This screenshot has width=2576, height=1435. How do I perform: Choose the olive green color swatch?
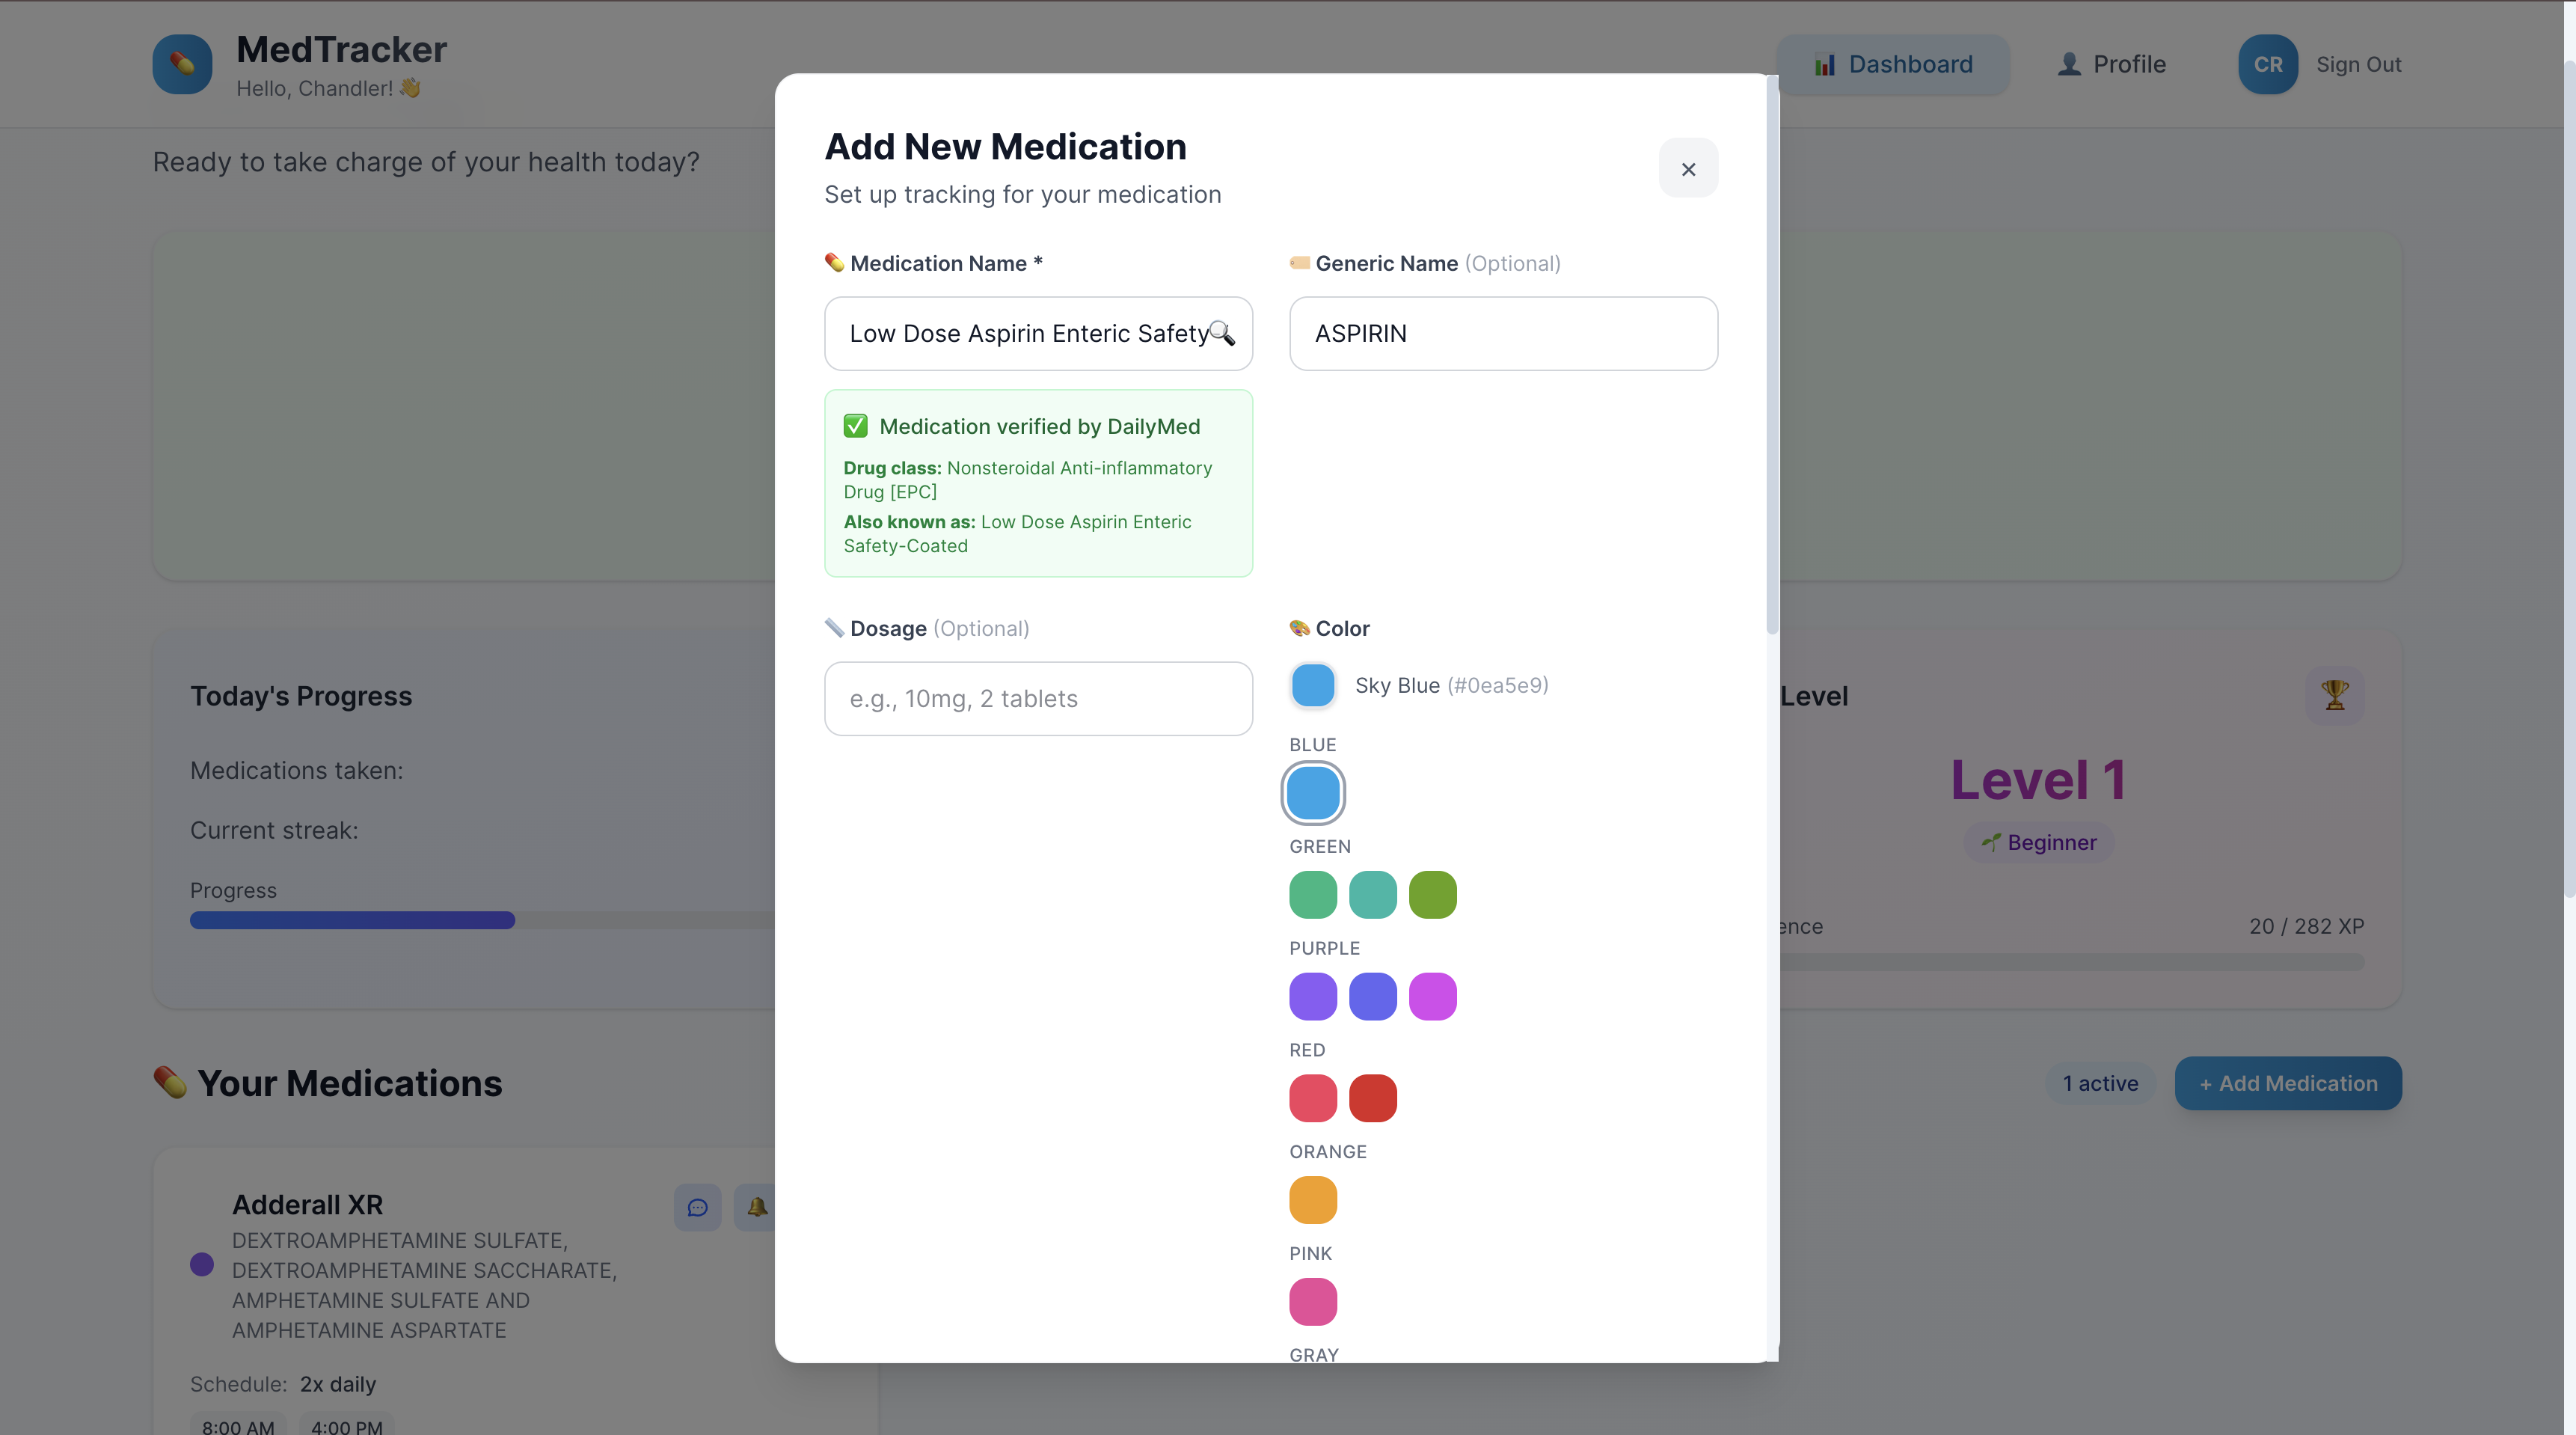click(x=1432, y=895)
